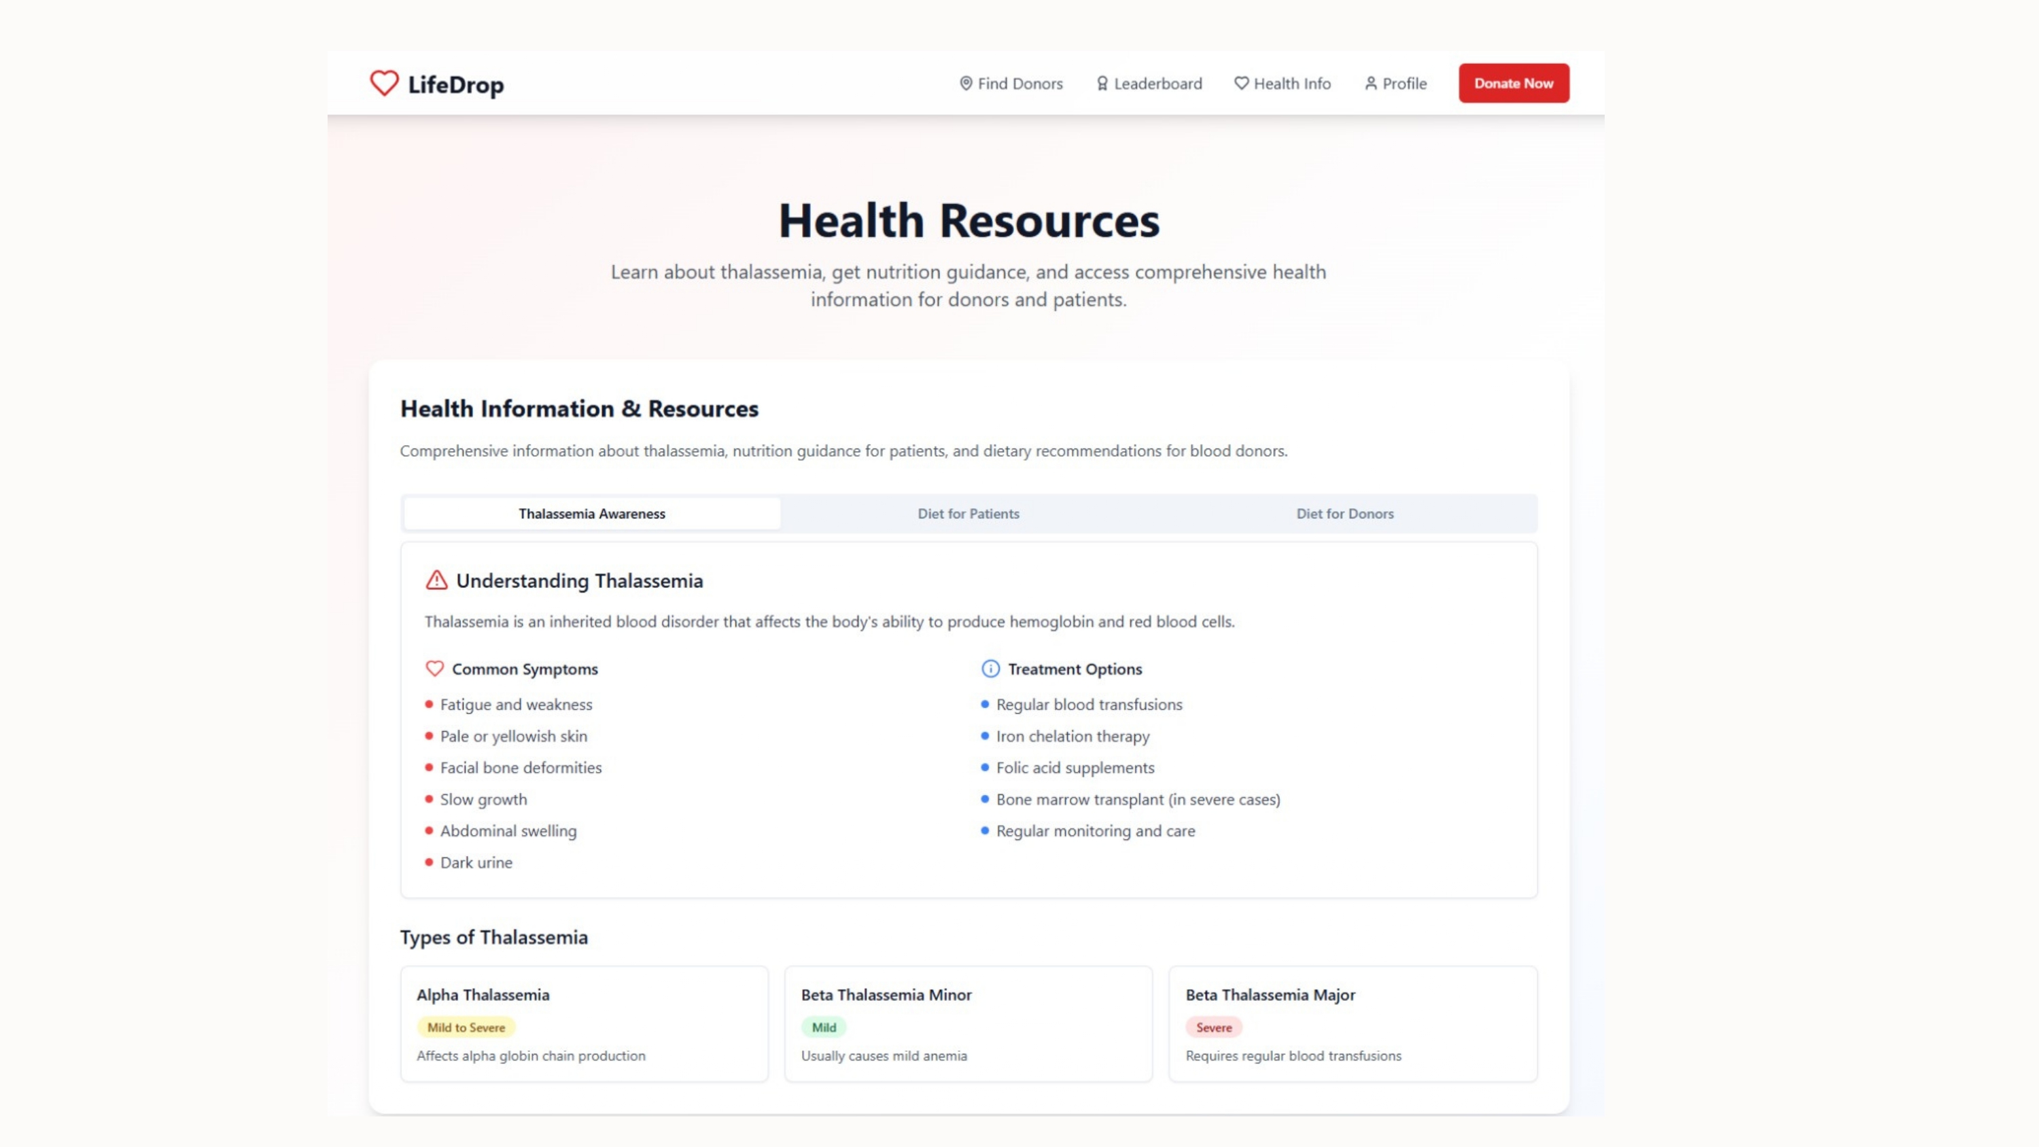The image size is (2039, 1147).
Task: Click the award ribbon icon beside Leaderboard
Action: point(1102,83)
